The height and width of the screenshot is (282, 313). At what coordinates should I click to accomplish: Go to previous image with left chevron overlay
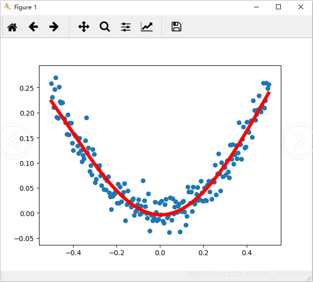click(14, 141)
